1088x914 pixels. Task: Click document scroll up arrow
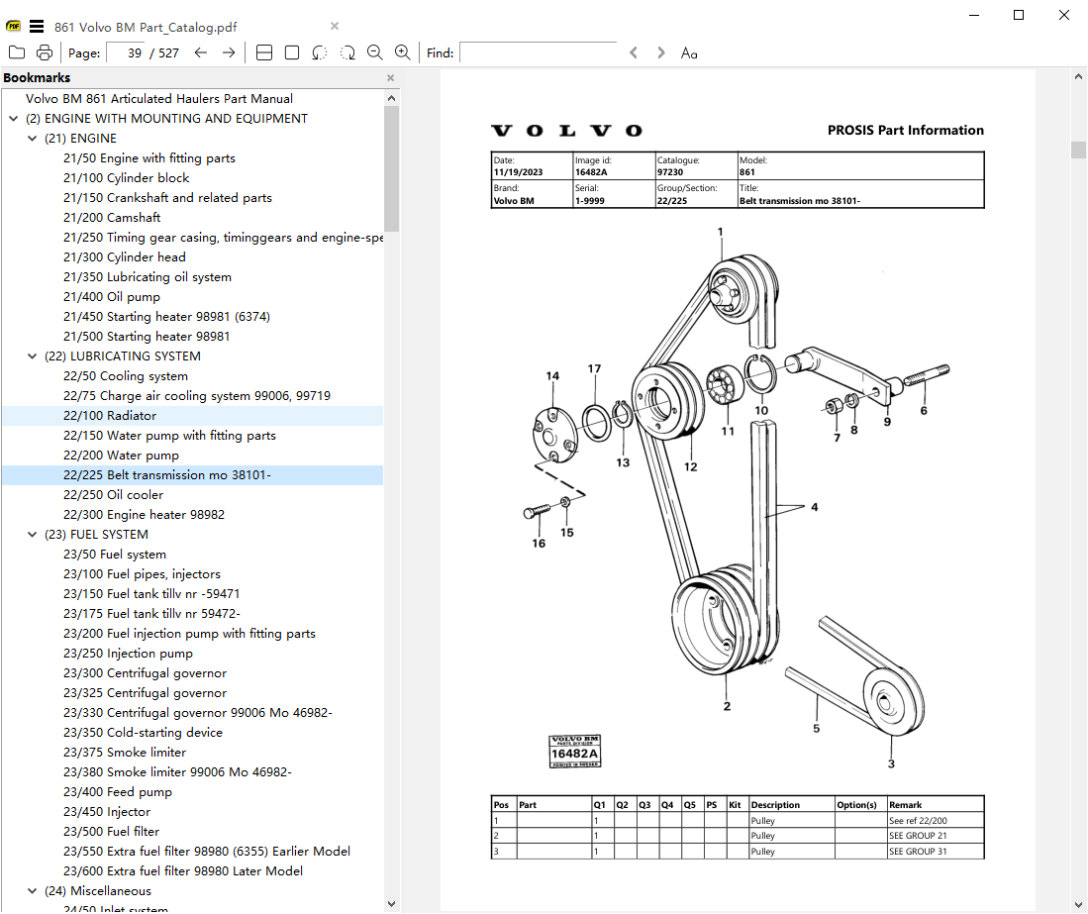pos(1078,77)
